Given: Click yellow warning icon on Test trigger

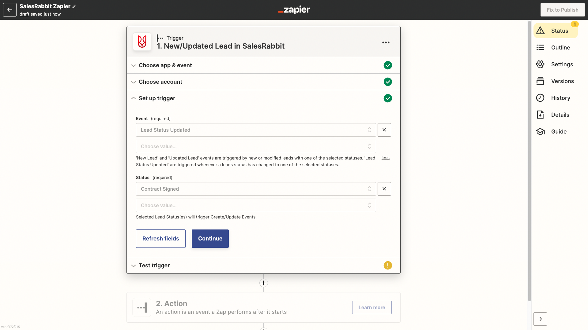Looking at the screenshot, I should point(388,266).
